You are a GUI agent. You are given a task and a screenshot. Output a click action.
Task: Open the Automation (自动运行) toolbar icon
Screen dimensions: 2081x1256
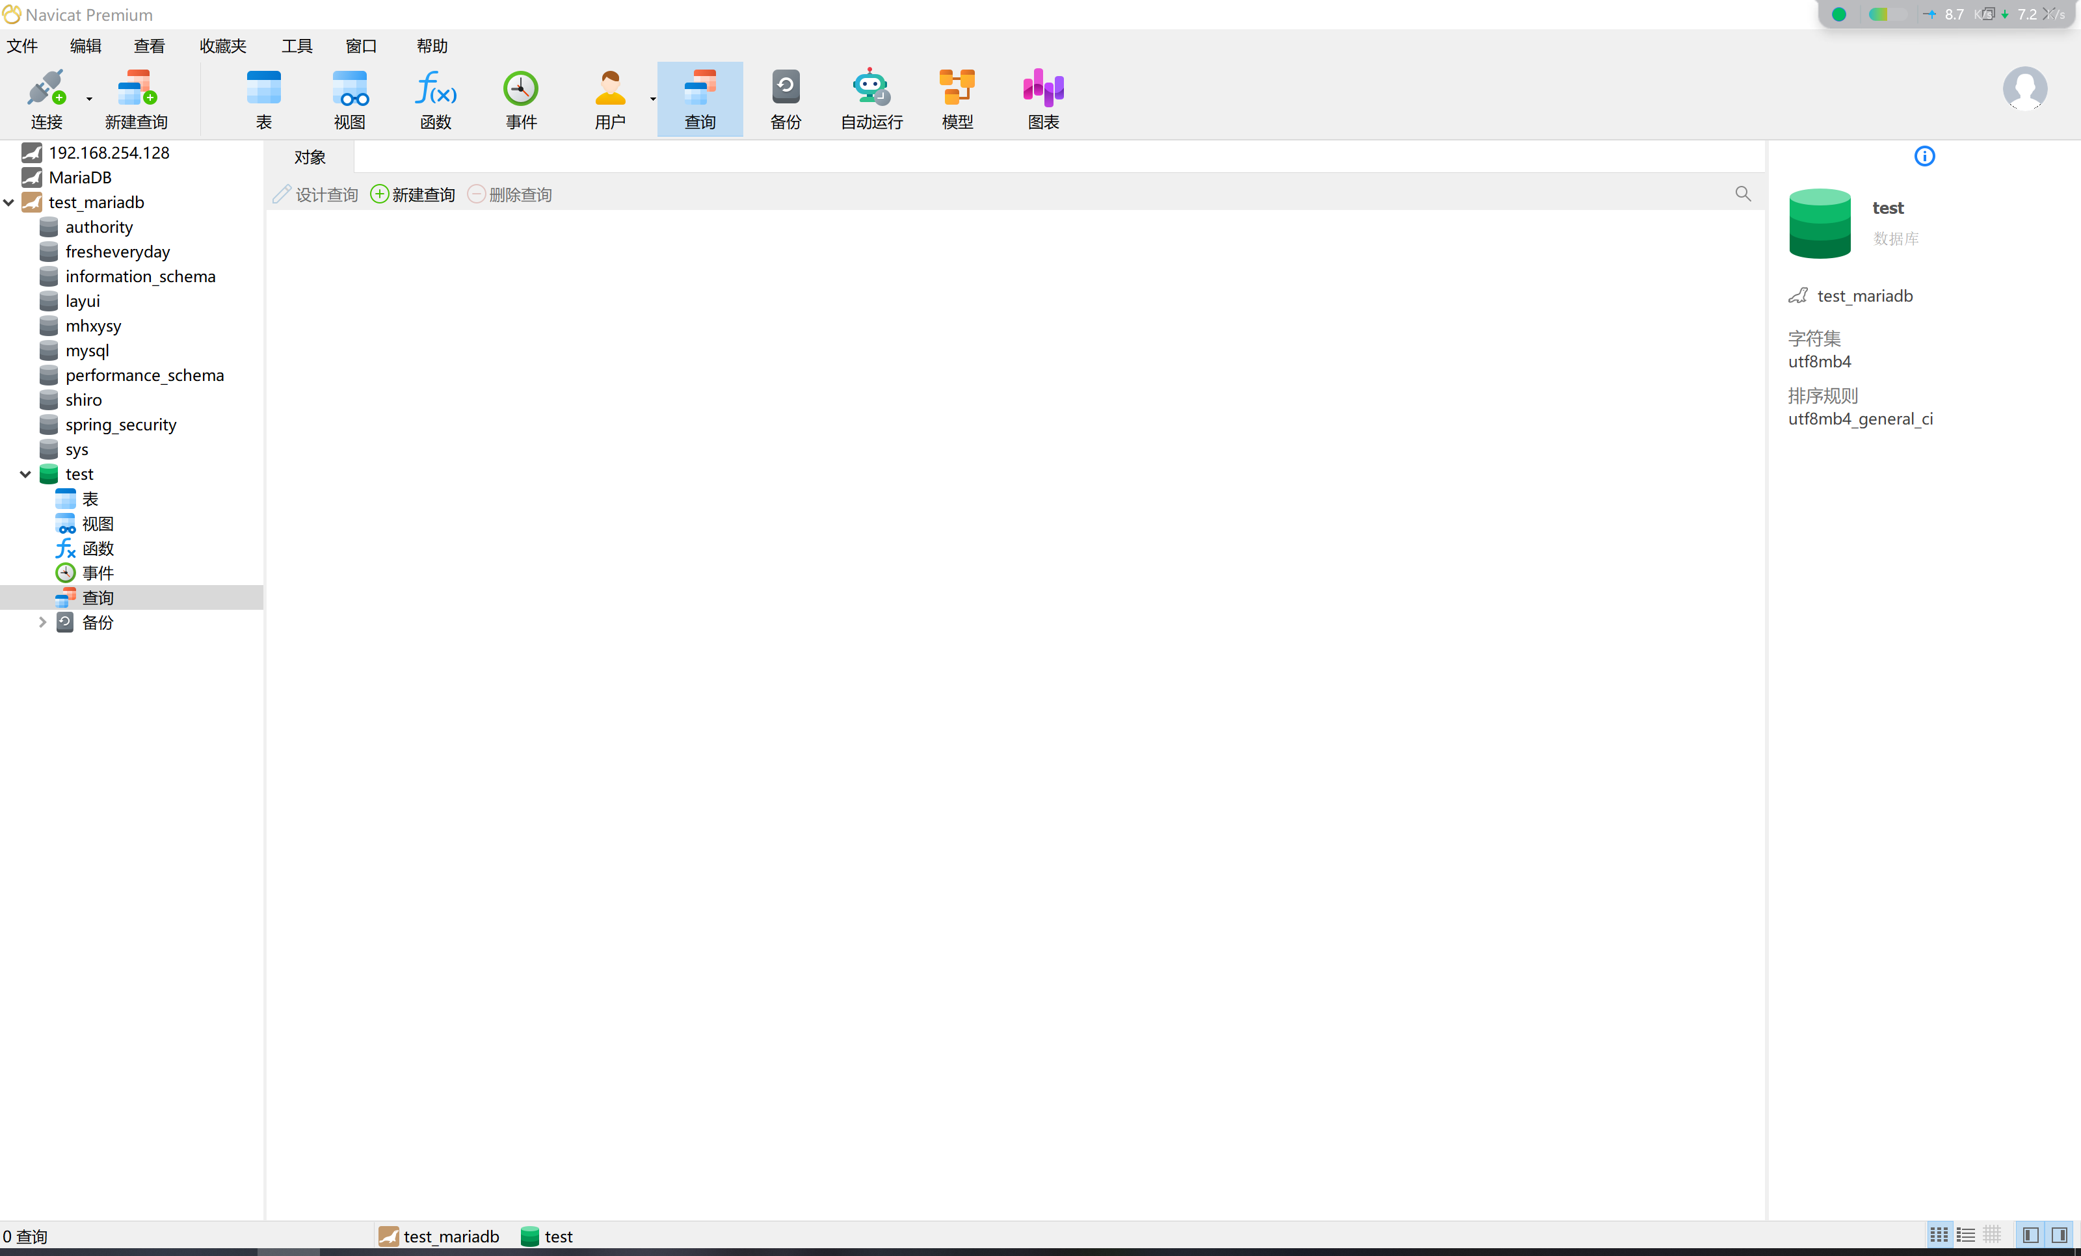click(x=871, y=99)
